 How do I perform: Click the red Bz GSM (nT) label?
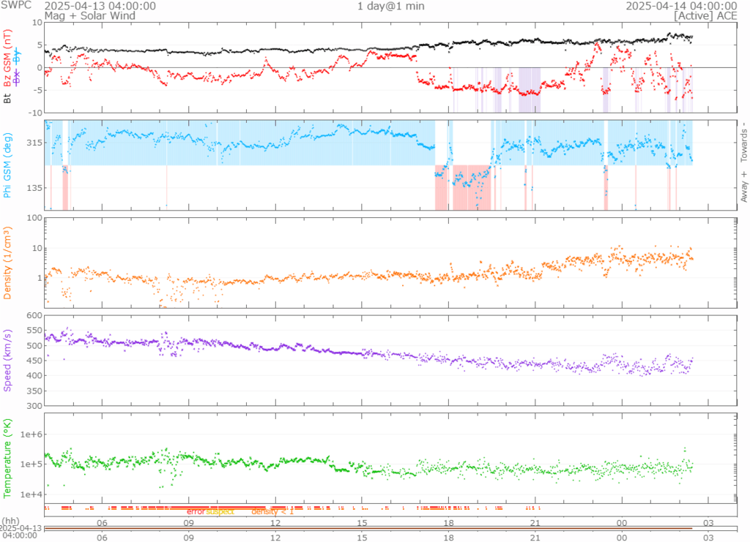pyautogui.click(x=7, y=59)
